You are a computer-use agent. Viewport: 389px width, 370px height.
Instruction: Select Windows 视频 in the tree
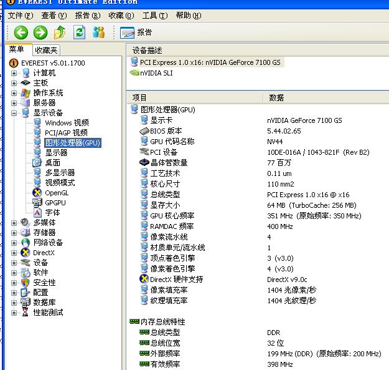pos(67,122)
